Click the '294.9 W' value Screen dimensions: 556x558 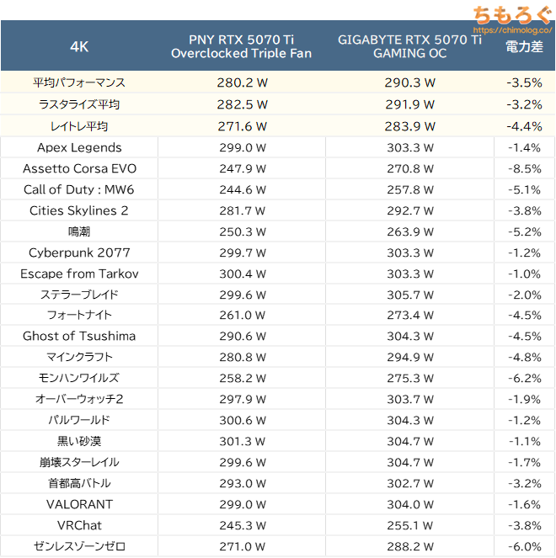point(410,357)
